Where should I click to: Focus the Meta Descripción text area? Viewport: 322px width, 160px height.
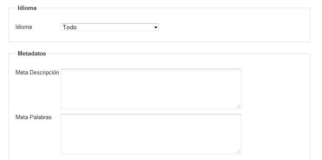(x=151, y=89)
